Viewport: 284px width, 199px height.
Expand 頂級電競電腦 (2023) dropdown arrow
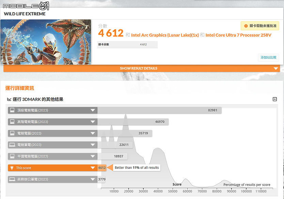point(93,110)
